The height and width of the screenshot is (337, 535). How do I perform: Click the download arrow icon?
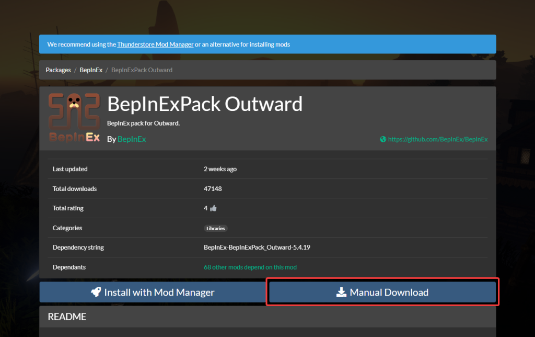pos(341,292)
